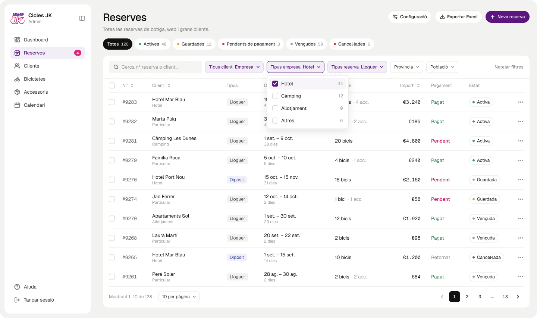Click the Exportar Excel button
Image resolution: width=537 pixels, height=318 pixels.
(x=459, y=17)
